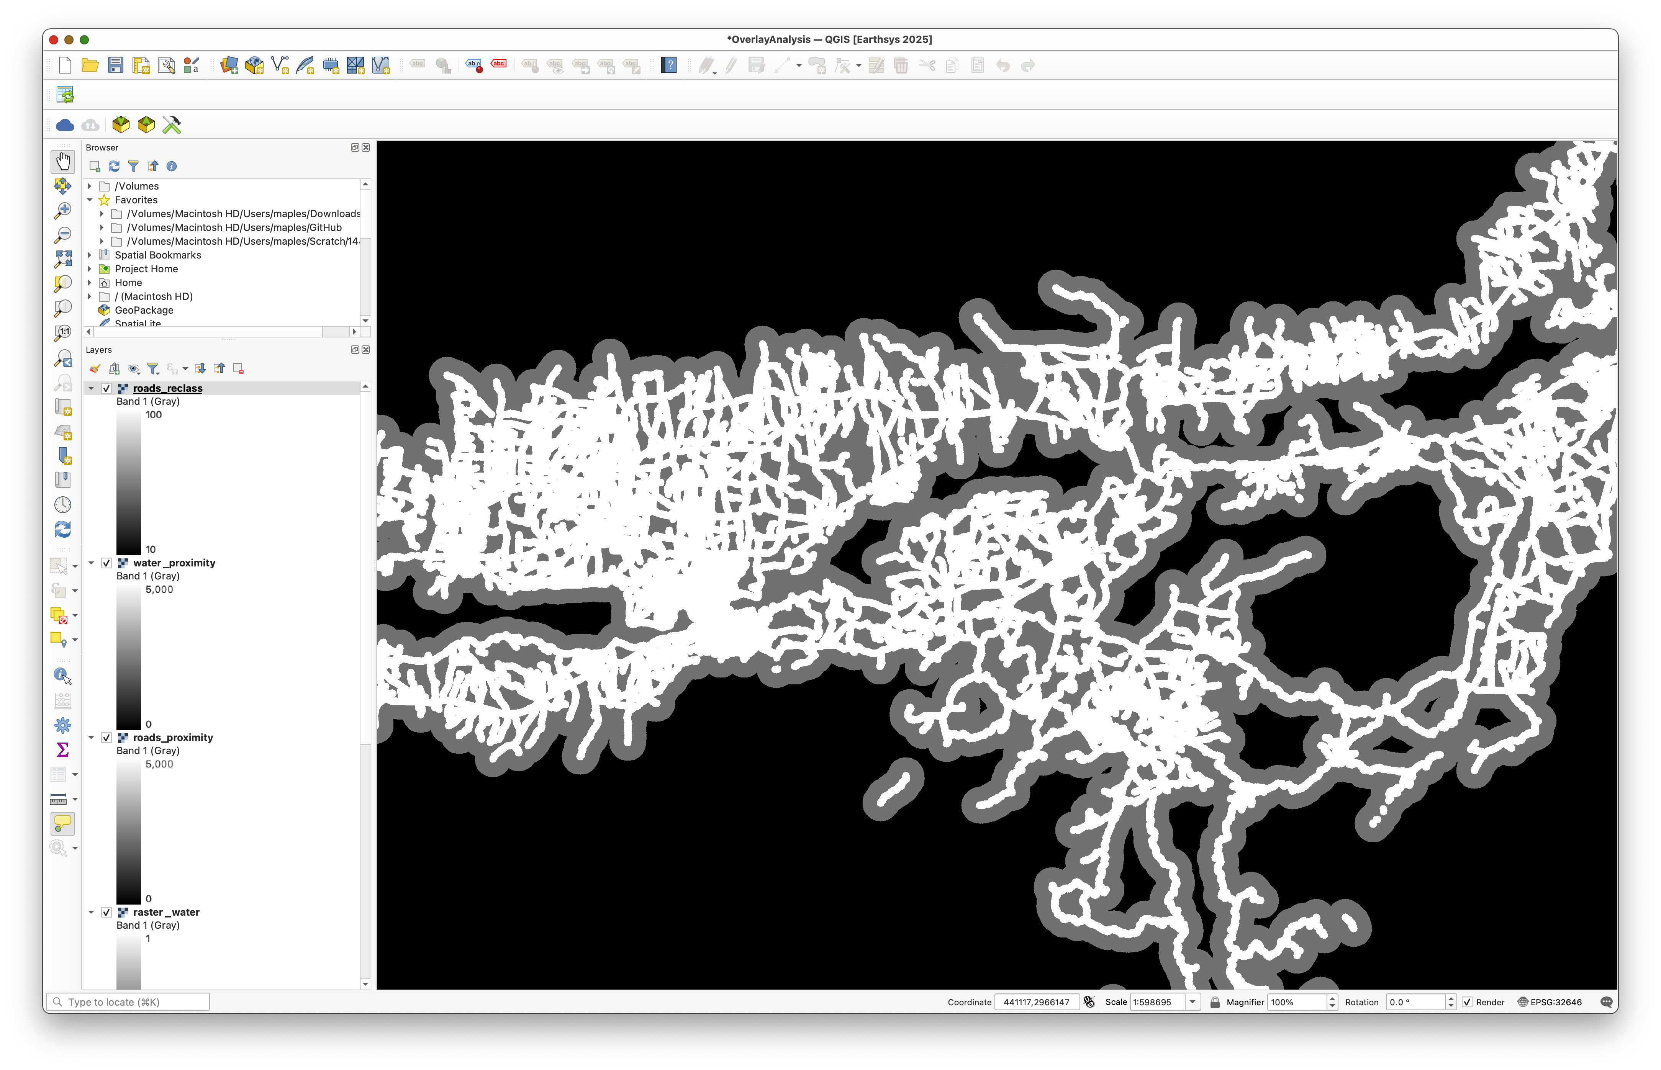Open measure tool dropdown arrow

75,799
